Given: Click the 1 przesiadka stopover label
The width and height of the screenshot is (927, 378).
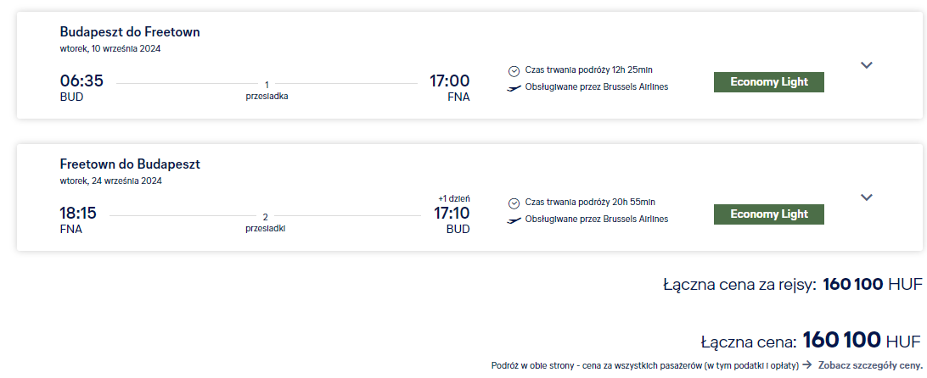Looking at the screenshot, I should coord(267,91).
